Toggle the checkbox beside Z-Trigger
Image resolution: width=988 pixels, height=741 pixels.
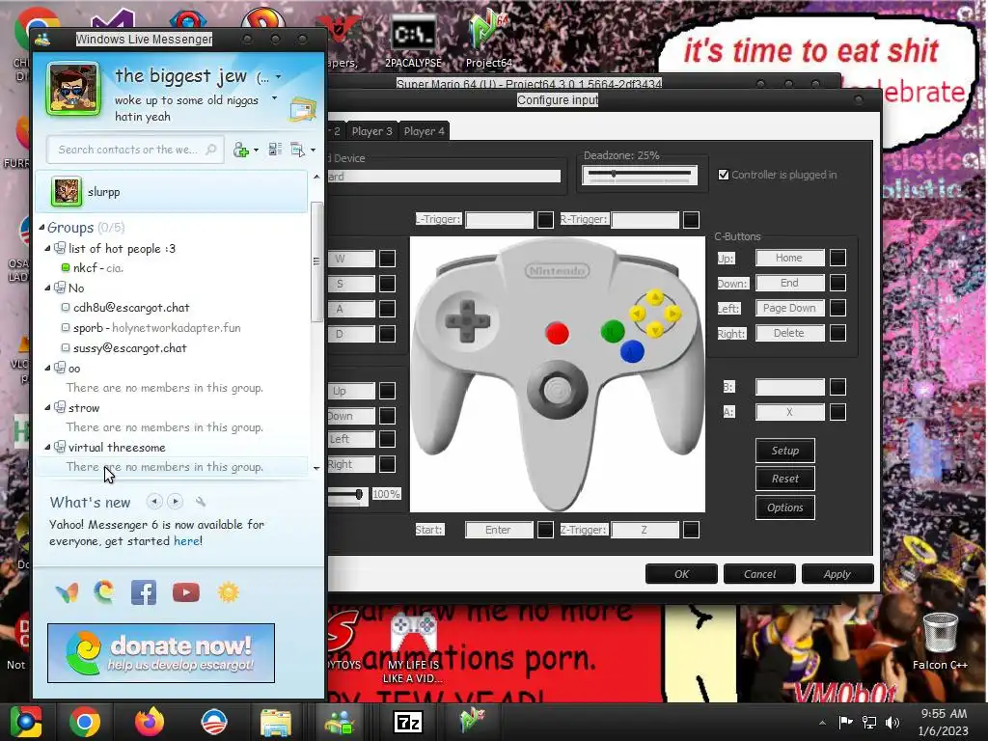691,530
